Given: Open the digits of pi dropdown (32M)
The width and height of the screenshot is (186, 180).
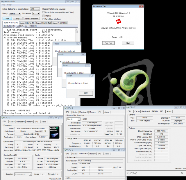Looking at the screenshot, I should click(35, 9).
